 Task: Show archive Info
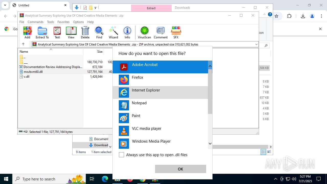point(127,32)
